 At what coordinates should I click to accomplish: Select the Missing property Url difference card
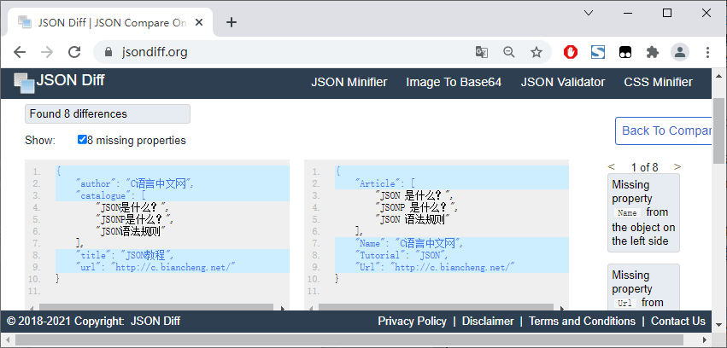643,287
